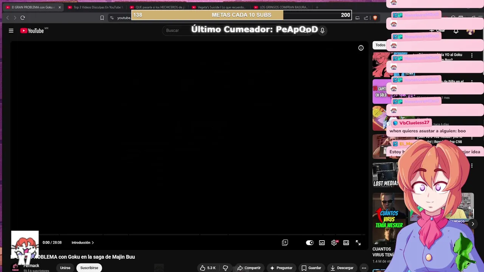
Task: Save the video with the Guardar button
Action: (311, 268)
